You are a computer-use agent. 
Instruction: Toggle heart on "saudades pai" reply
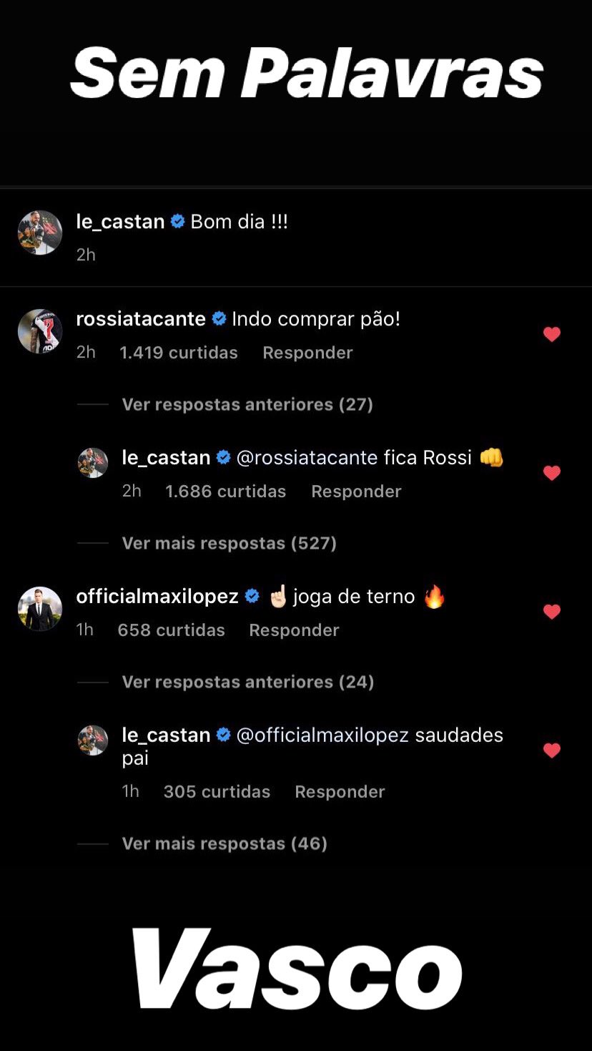point(551,751)
